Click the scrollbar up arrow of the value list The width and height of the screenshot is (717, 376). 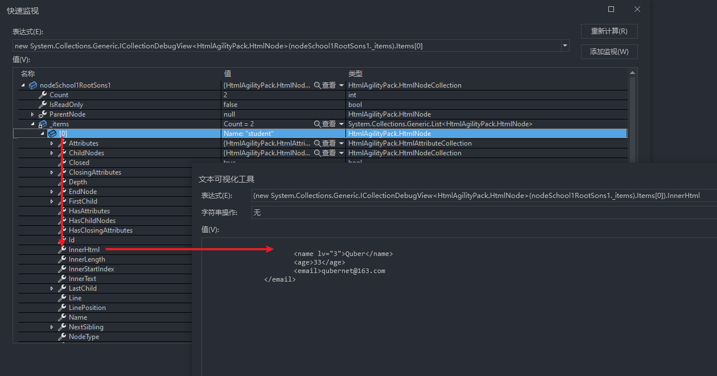pos(632,74)
